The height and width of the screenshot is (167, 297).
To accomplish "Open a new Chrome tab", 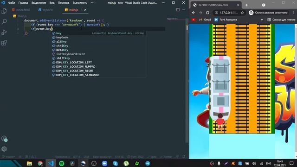I will click(246, 5).
